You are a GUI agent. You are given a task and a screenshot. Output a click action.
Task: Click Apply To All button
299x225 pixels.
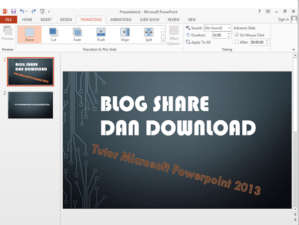click(x=199, y=42)
